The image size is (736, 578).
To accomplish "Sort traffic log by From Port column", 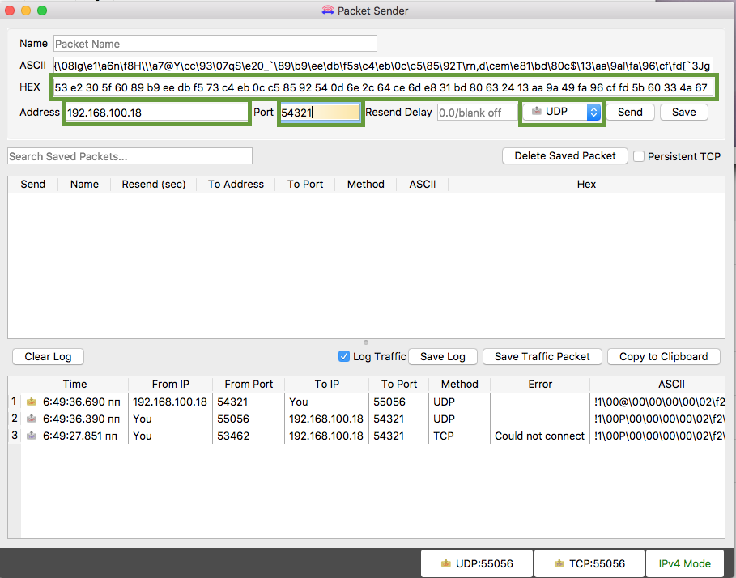I will 249,385.
